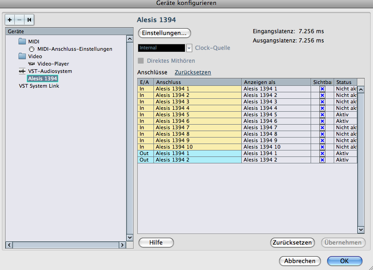The width and height of the screenshot is (373, 270).
Task: Confirm with the OK button
Action: coord(344,261)
